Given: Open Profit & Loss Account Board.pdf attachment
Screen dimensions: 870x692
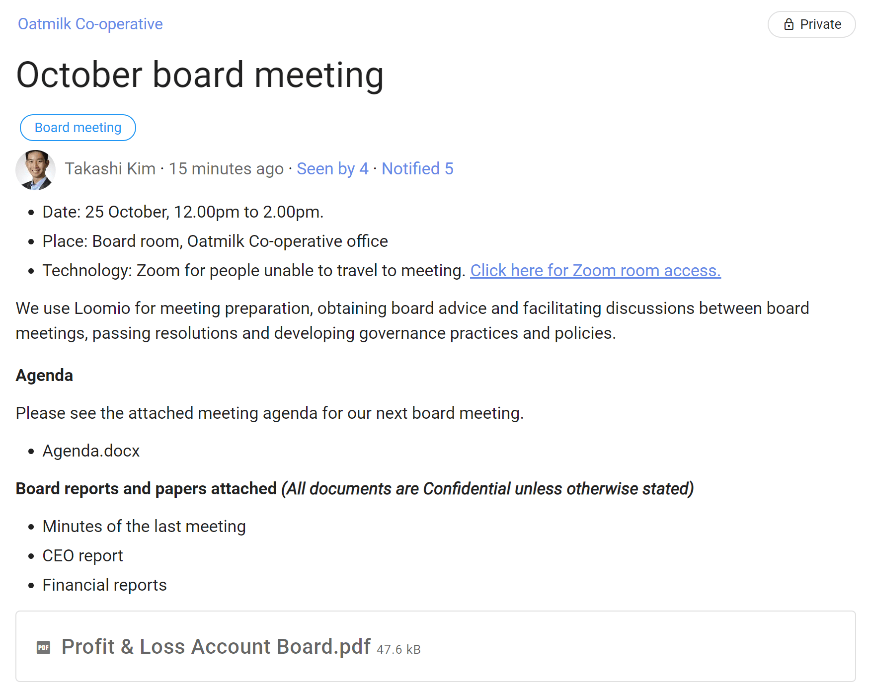Looking at the screenshot, I should click(x=216, y=646).
